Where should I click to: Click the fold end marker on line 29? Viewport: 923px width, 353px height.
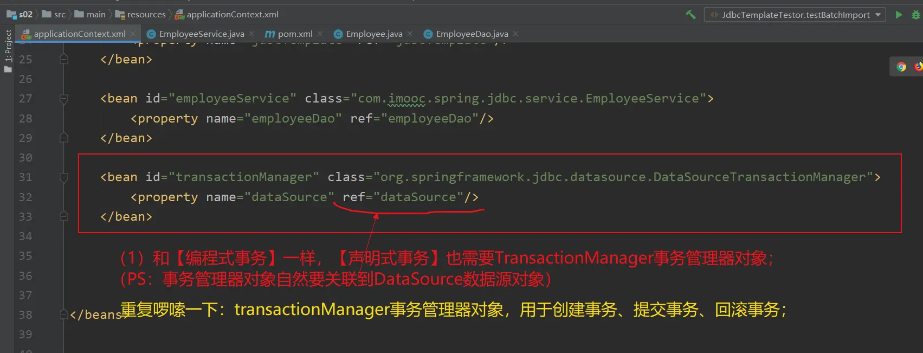pos(63,138)
